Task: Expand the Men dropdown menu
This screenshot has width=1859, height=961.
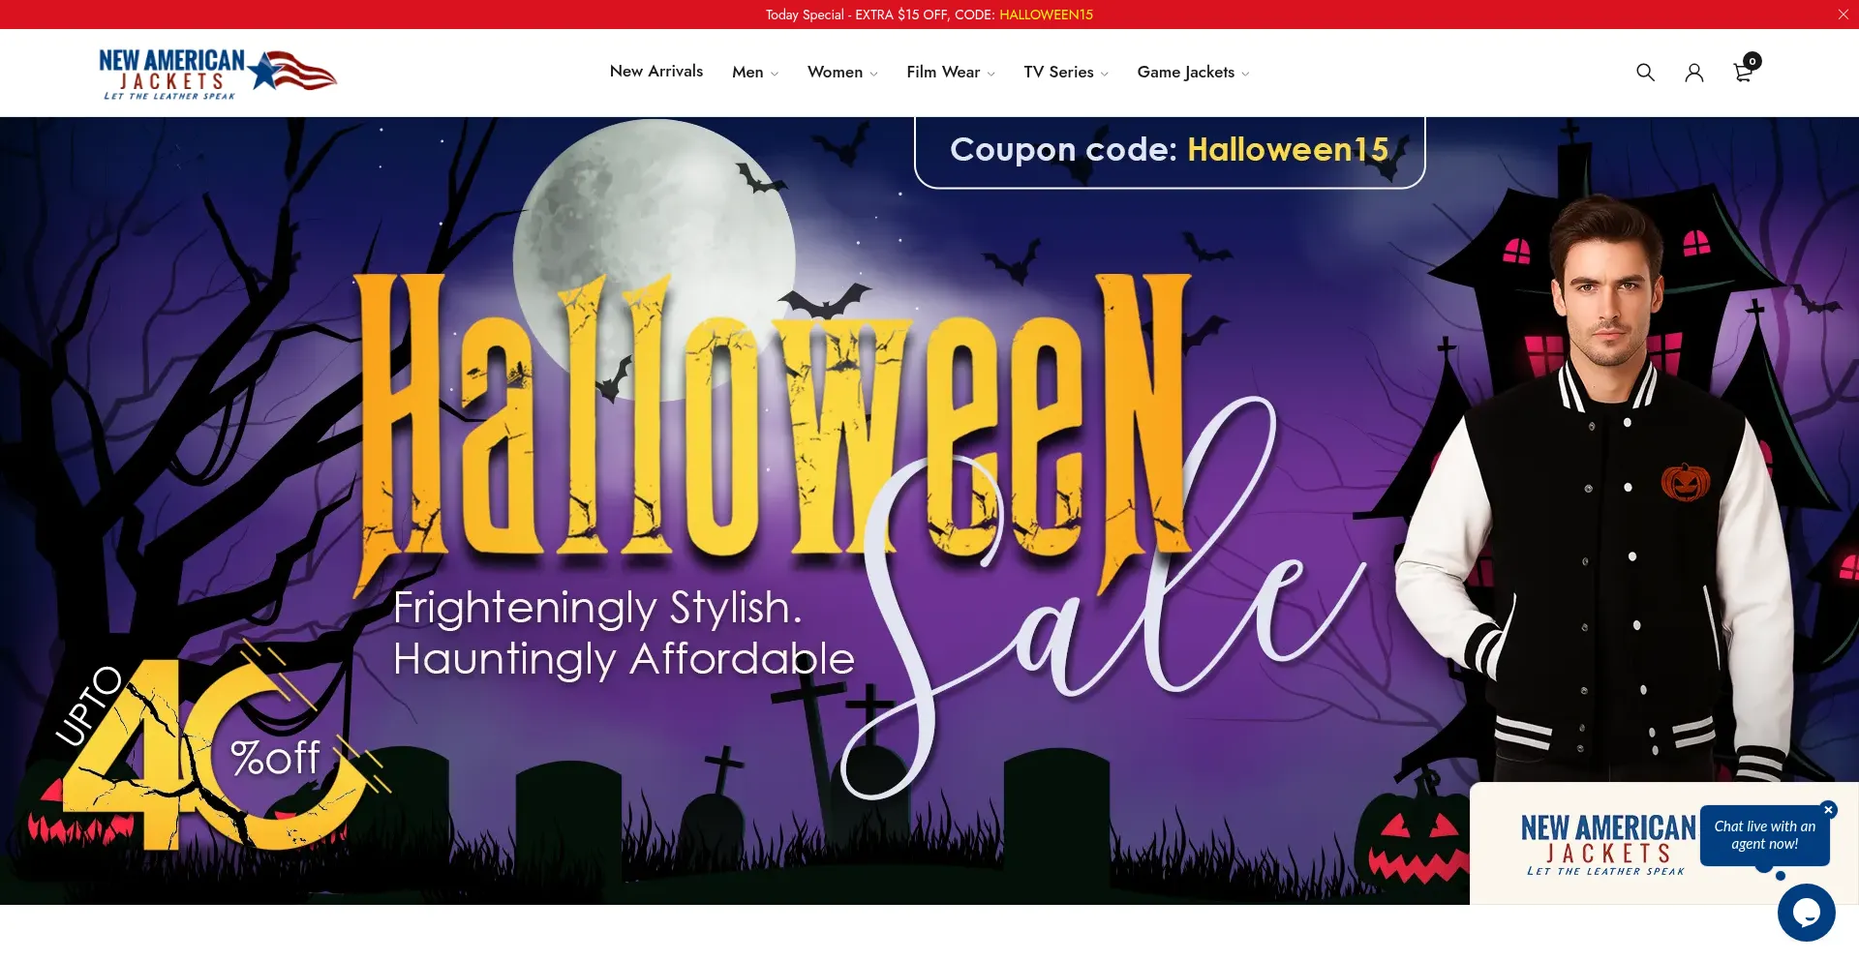Action: pos(755,73)
